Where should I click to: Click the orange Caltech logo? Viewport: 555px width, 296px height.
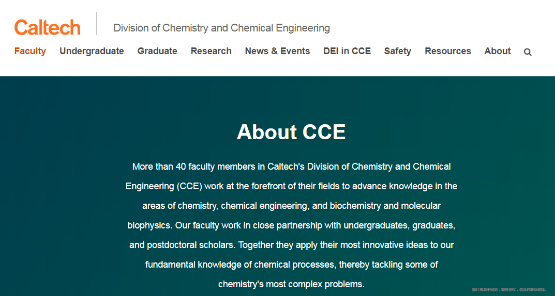(x=48, y=27)
